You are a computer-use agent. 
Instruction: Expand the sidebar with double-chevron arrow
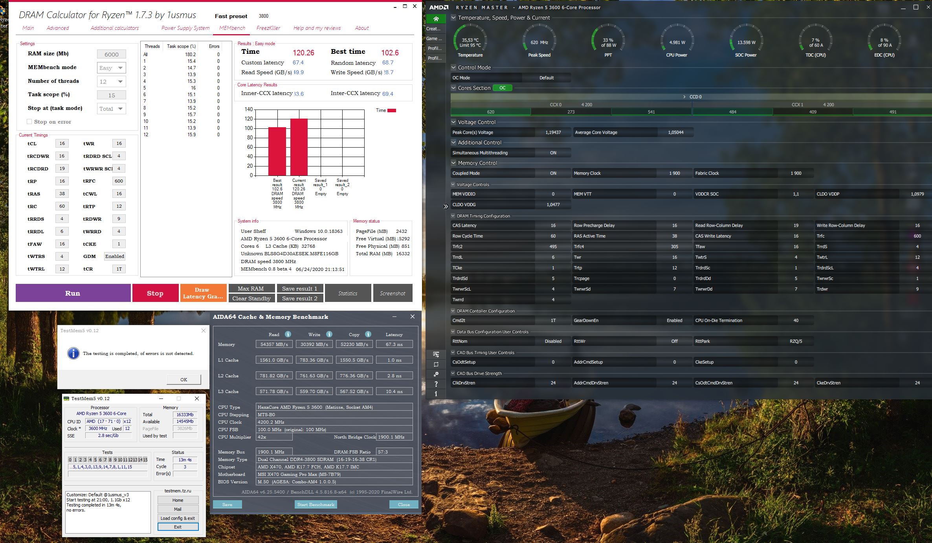click(x=446, y=207)
